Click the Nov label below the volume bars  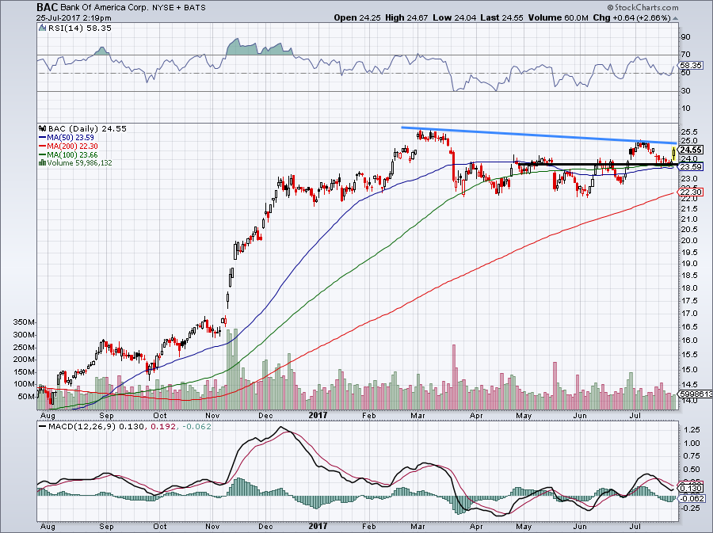(x=213, y=415)
